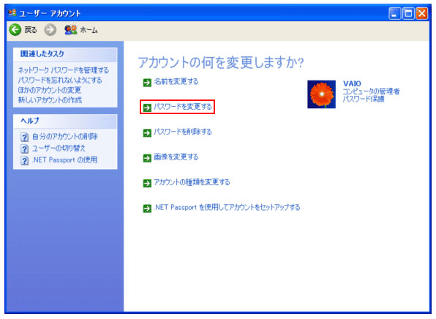
Task: Click help icon beside .NET Passport の使用
Action: point(24,160)
